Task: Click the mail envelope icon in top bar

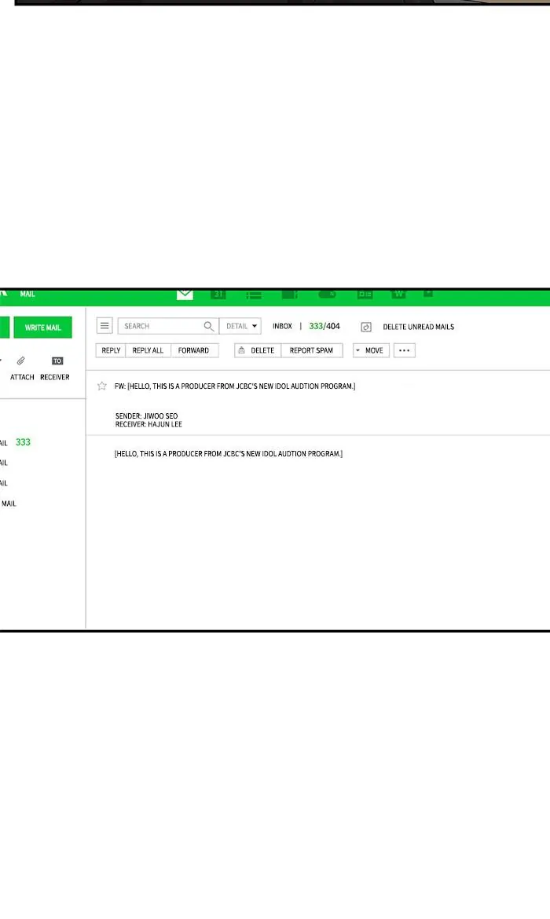Action: pos(185,294)
